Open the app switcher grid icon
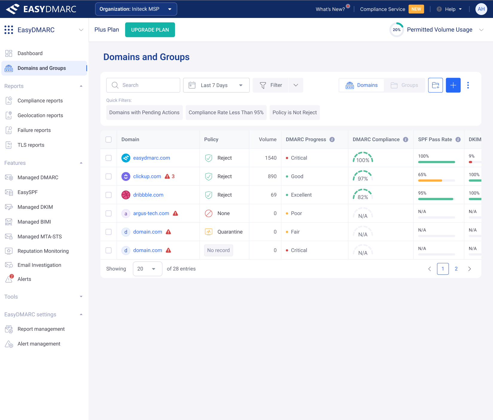The width and height of the screenshot is (493, 420). tap(9, 30)
